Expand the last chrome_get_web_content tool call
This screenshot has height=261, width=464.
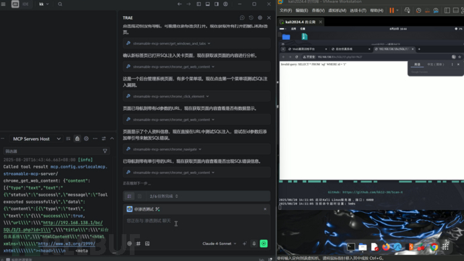click(196, 172)
